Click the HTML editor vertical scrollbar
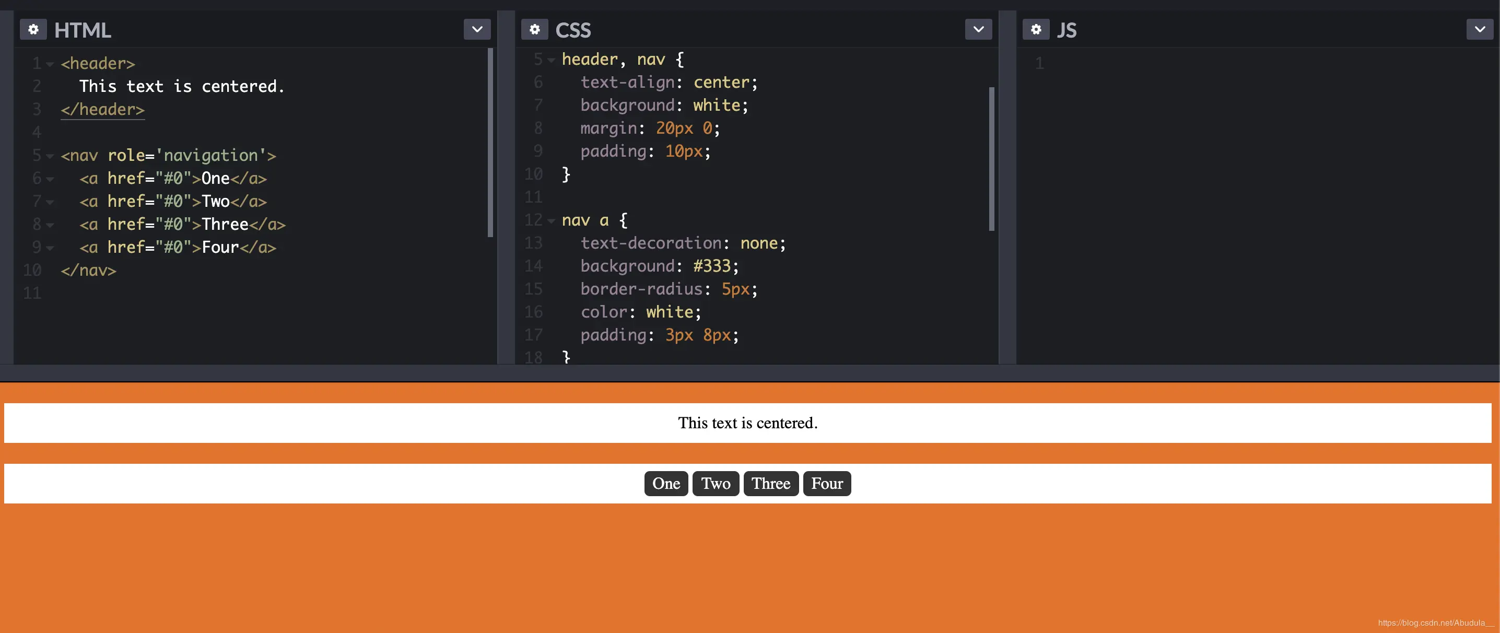 490,143
